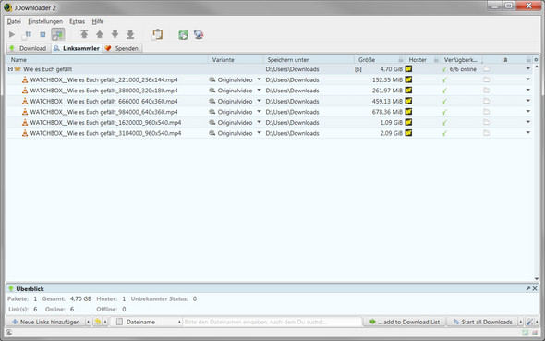The image size is (545, 341).
Task: Click the table vertical scrollbar
Action: 537,173
